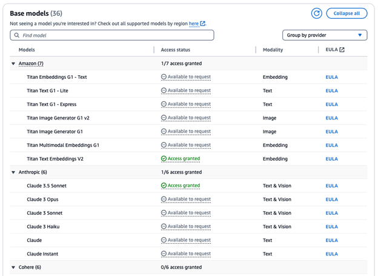378x276 pixels.
Task: Click Available to request for Titan Text G1 - Lite
Action: coord(189,91)
